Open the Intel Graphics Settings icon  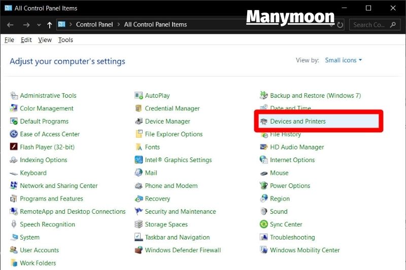click(139, 160)
